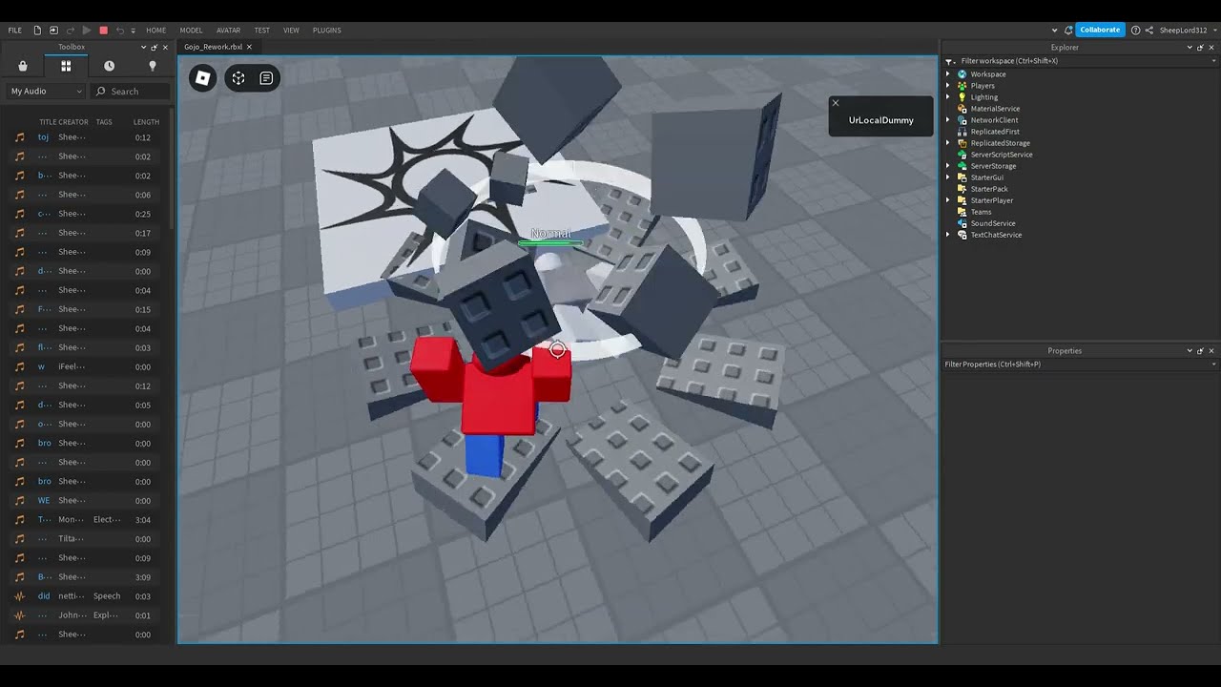This screenshot has width=1221, height=687.
Task: Select StarterPack in Explorer
Action: pos(989,189)
